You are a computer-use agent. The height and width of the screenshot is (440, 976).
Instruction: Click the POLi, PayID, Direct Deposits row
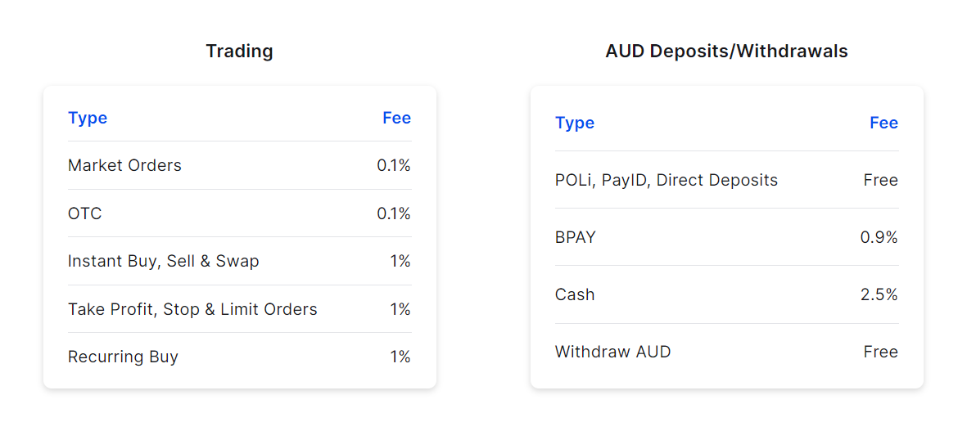pyautogui.click(x=666, y=180)
